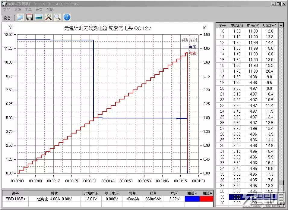Select row 22 with power 10.9
The height and width of the screenshot is (210, 288).
tap(247, 100)
